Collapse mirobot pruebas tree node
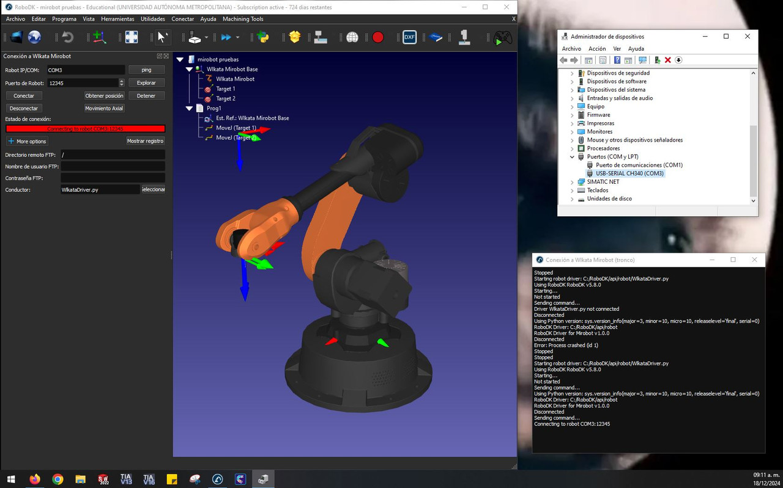 [x=180, y=59]
